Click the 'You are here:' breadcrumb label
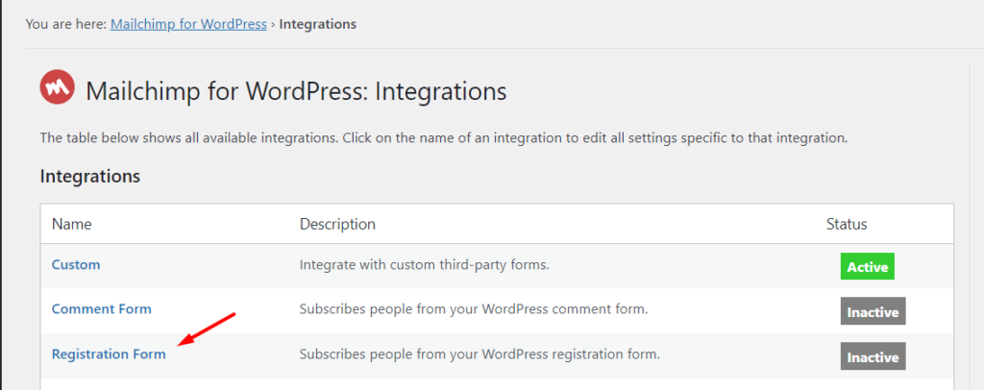984x390 pixels. pyautogui.click(x=66, y=24)
